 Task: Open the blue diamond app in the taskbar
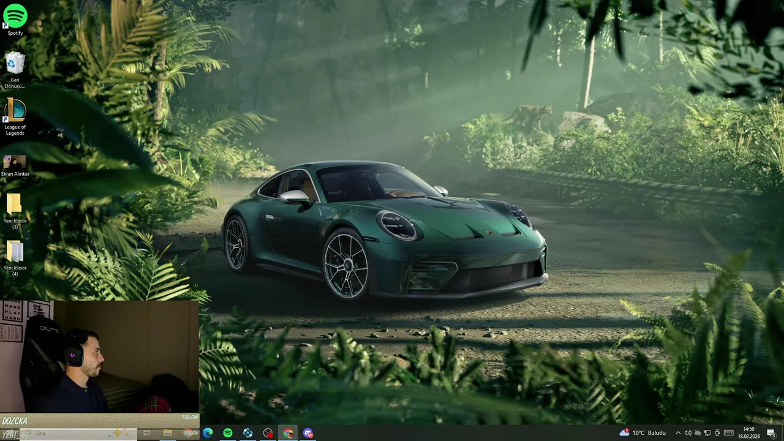click(x=248, y=433)
